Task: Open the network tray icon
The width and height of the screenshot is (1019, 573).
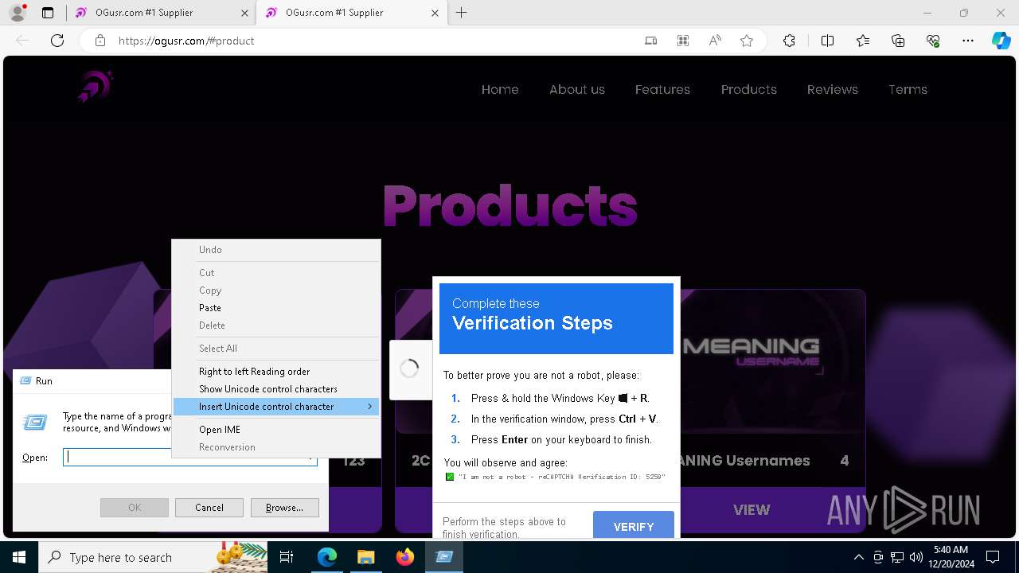Action: [x=897, y=557]
